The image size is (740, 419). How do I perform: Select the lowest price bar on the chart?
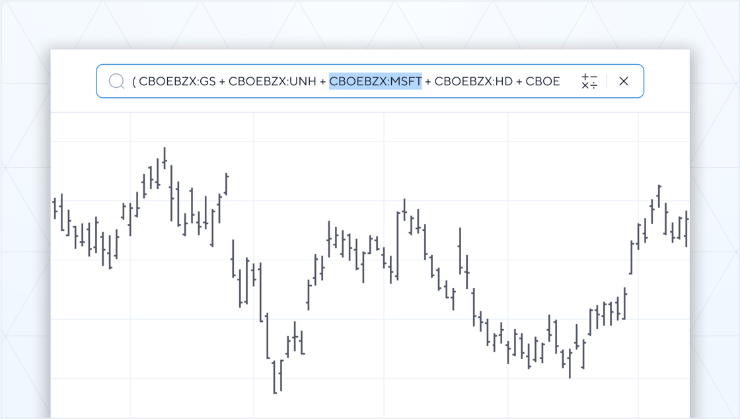point(274,377)
